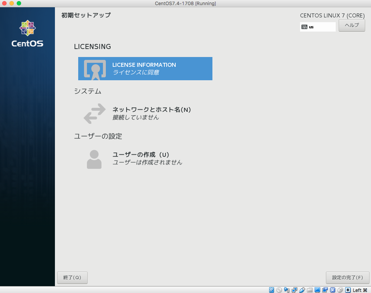The image size is (371, 293).
Task: Click the user avatar icon beside ユーザーの作成
Action: tap(94, 159)
